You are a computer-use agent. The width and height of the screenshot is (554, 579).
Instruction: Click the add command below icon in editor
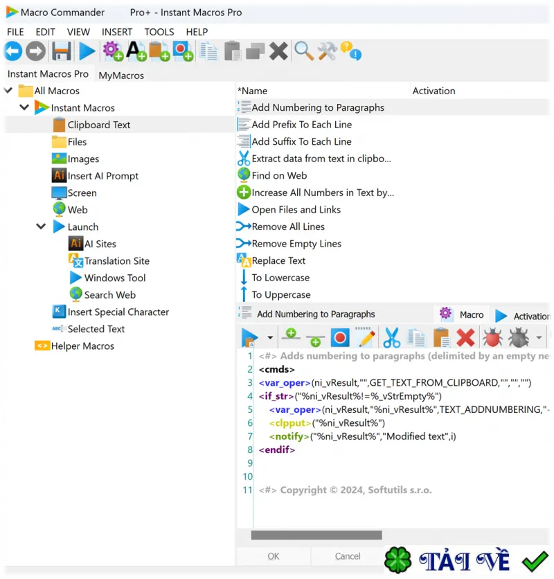pos(315,341)
